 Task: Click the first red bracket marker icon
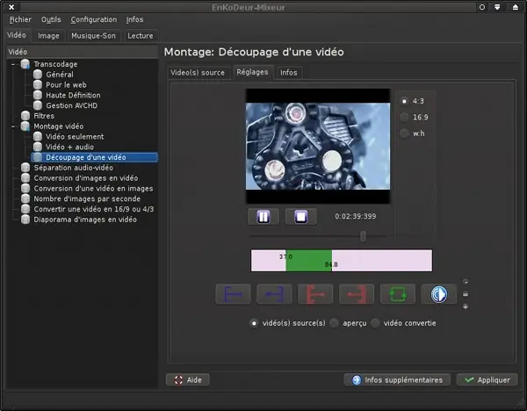pos(315,293)
